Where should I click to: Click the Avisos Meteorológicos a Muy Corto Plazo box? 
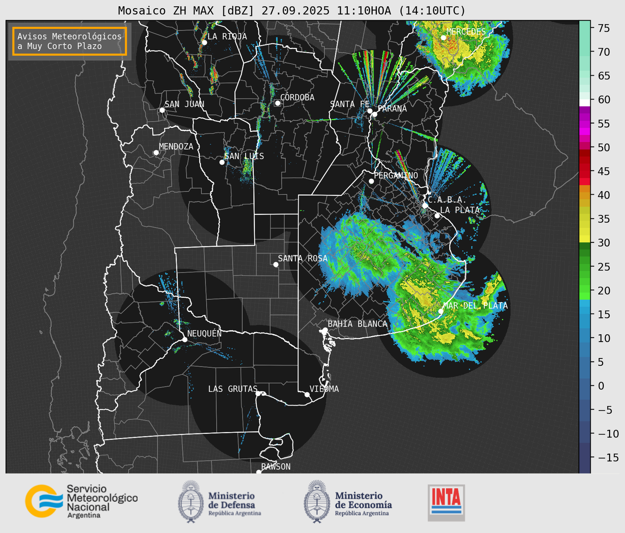pyautogui.click(x=70, y=41)
